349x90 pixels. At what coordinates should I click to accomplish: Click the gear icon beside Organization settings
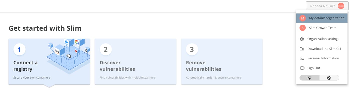pos(302,39)
